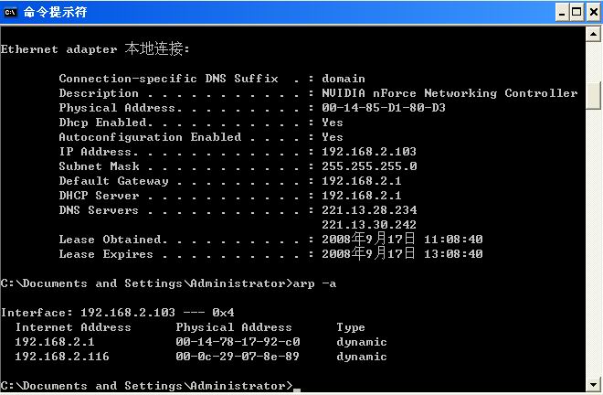Open the command prompt system menu icon
Screen dimensions: 603x395
click(x=11, y=11)
